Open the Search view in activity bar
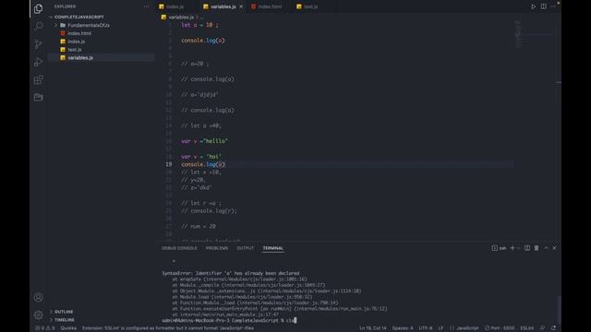This screenshot has height=332, width=591. [38, 26]
